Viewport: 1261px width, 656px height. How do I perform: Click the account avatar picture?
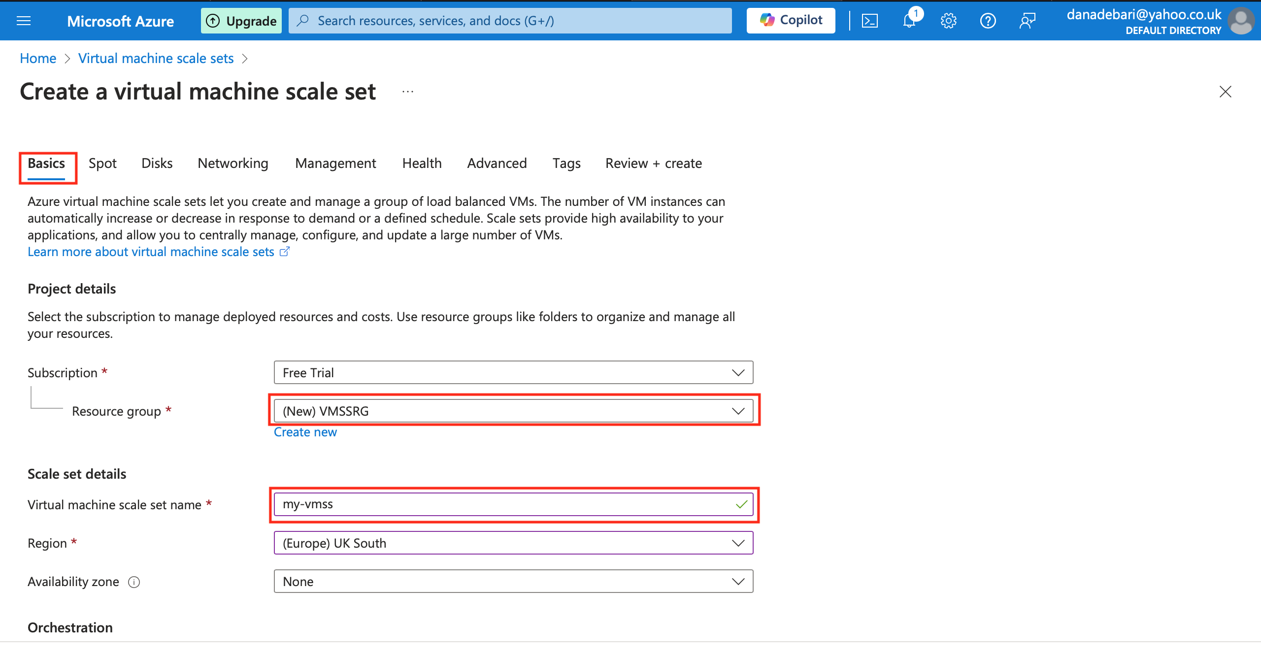1241,21
